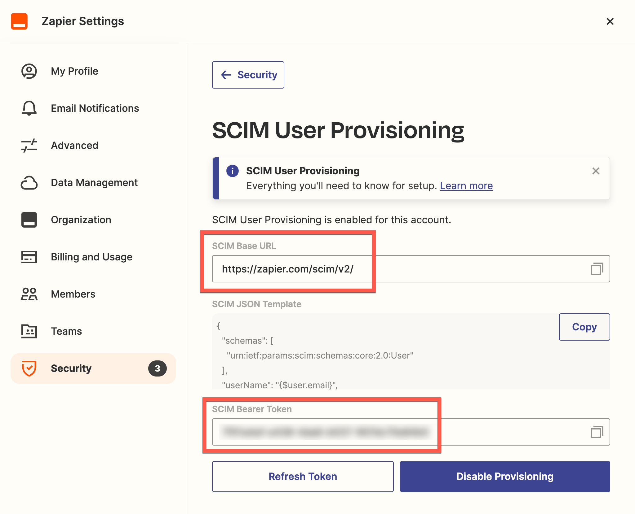
Task: Copy the SCIM JSON Template
Action: (x=584, y=327)
